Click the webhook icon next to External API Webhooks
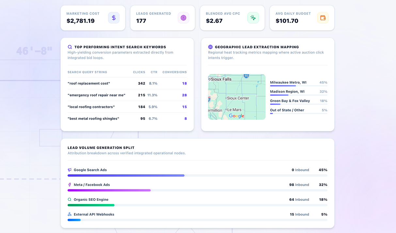The image size is (396, 233). coord(70,214)
